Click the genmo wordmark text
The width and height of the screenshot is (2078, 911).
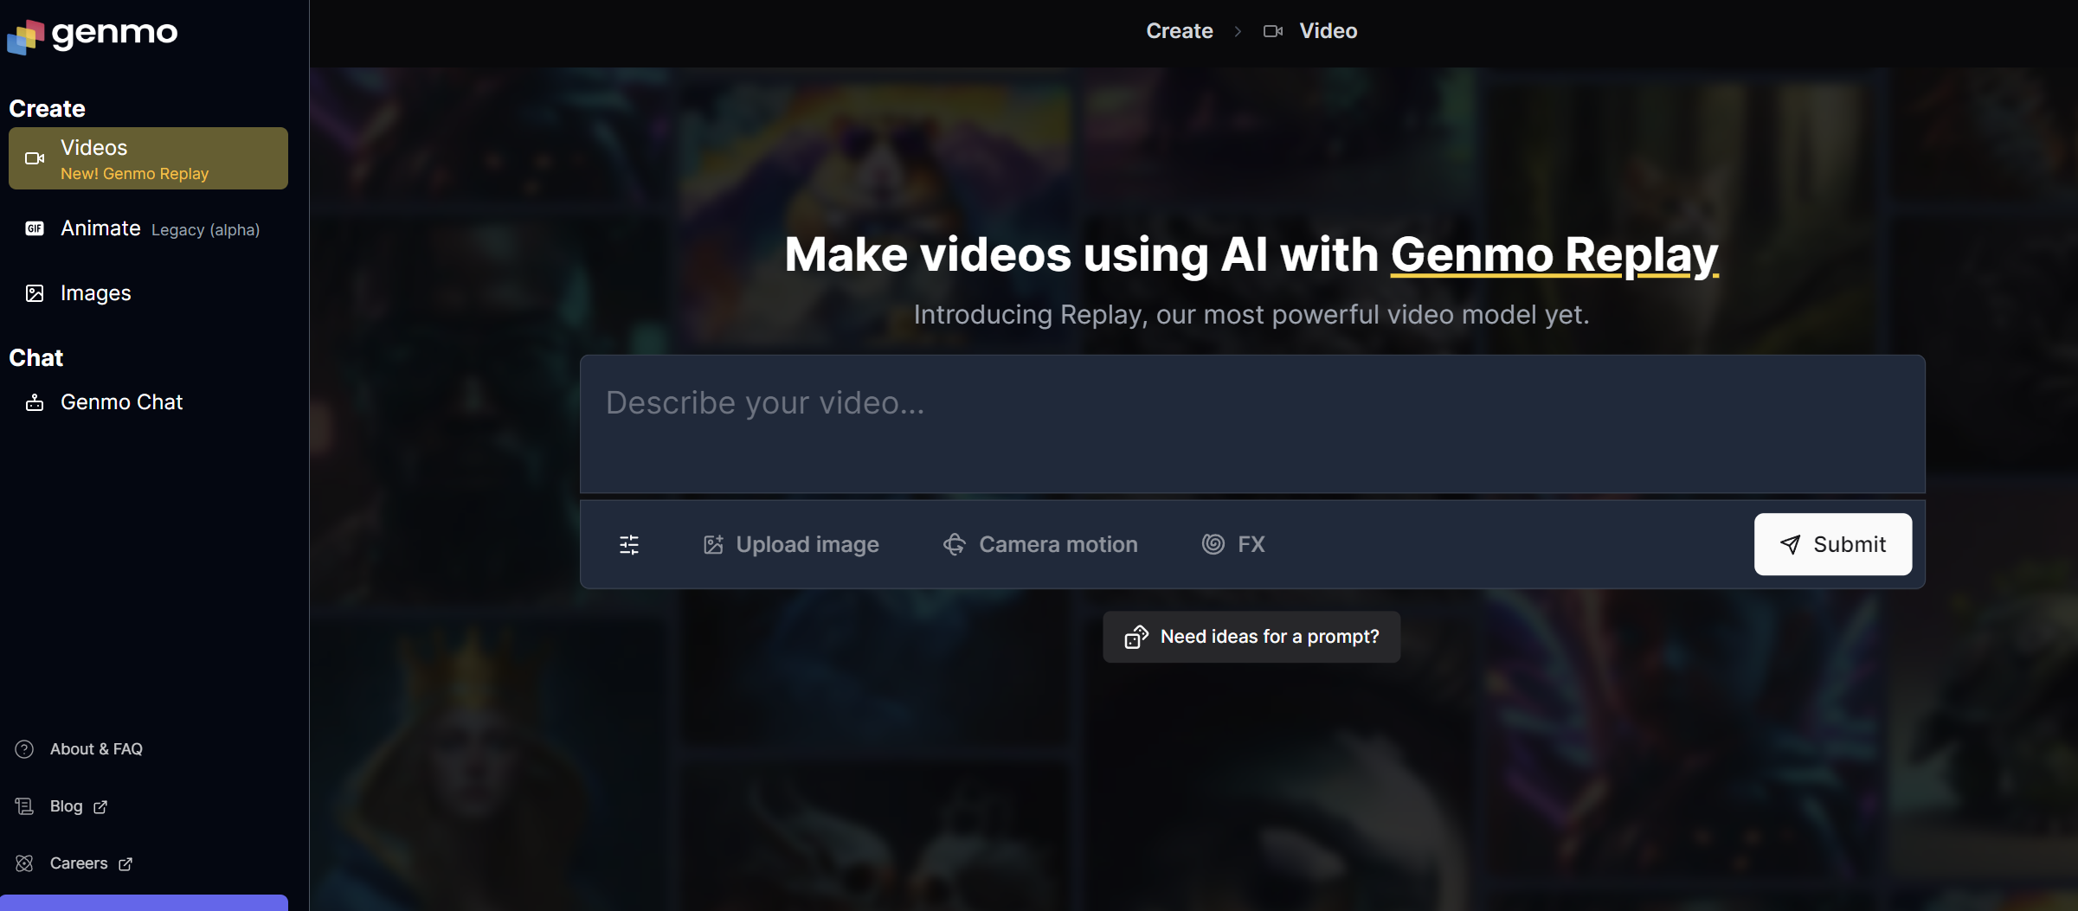pyautogui.click(x=114, y=35)
